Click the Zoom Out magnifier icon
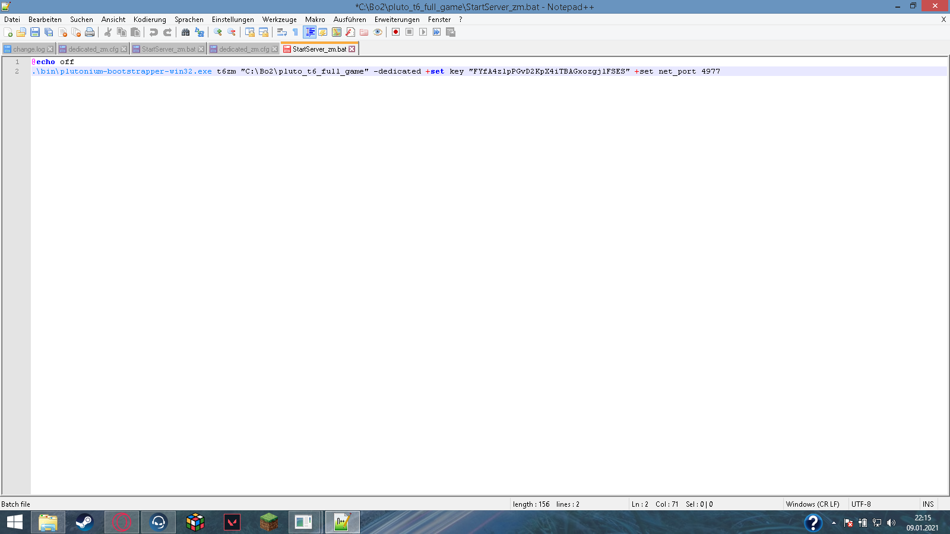 click(232, 32)
